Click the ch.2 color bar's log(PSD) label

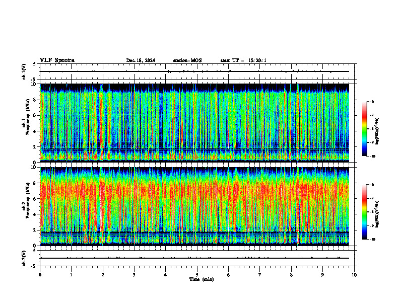click(x=377, y=214)
